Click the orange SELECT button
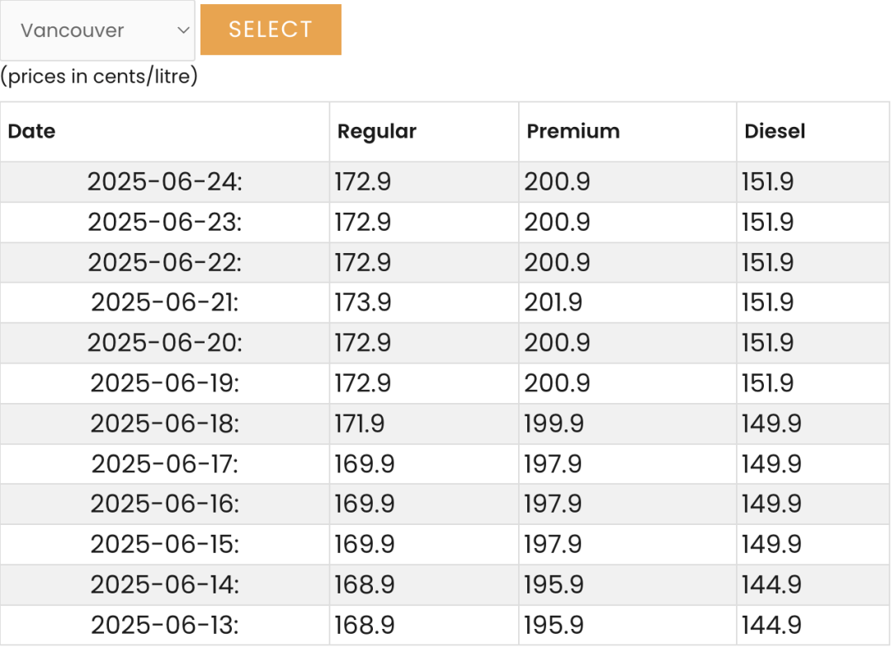This screenshot has height=647, width=891. tap(271, 30)
